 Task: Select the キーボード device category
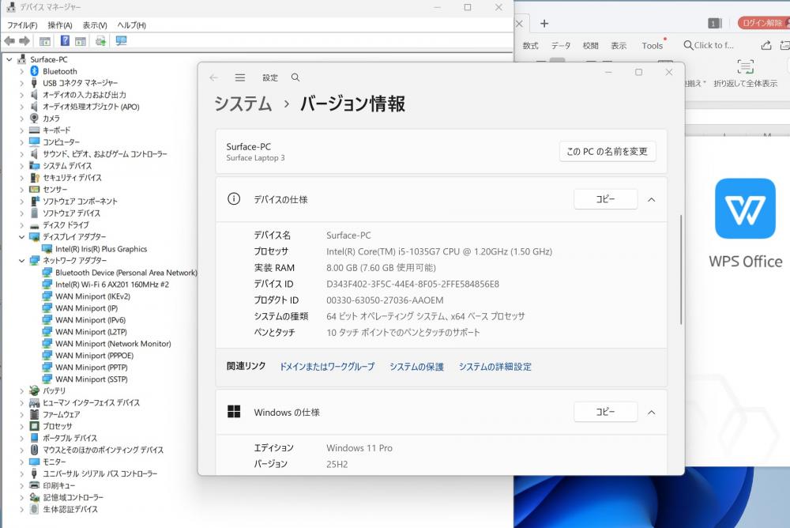tap(56, 130)
